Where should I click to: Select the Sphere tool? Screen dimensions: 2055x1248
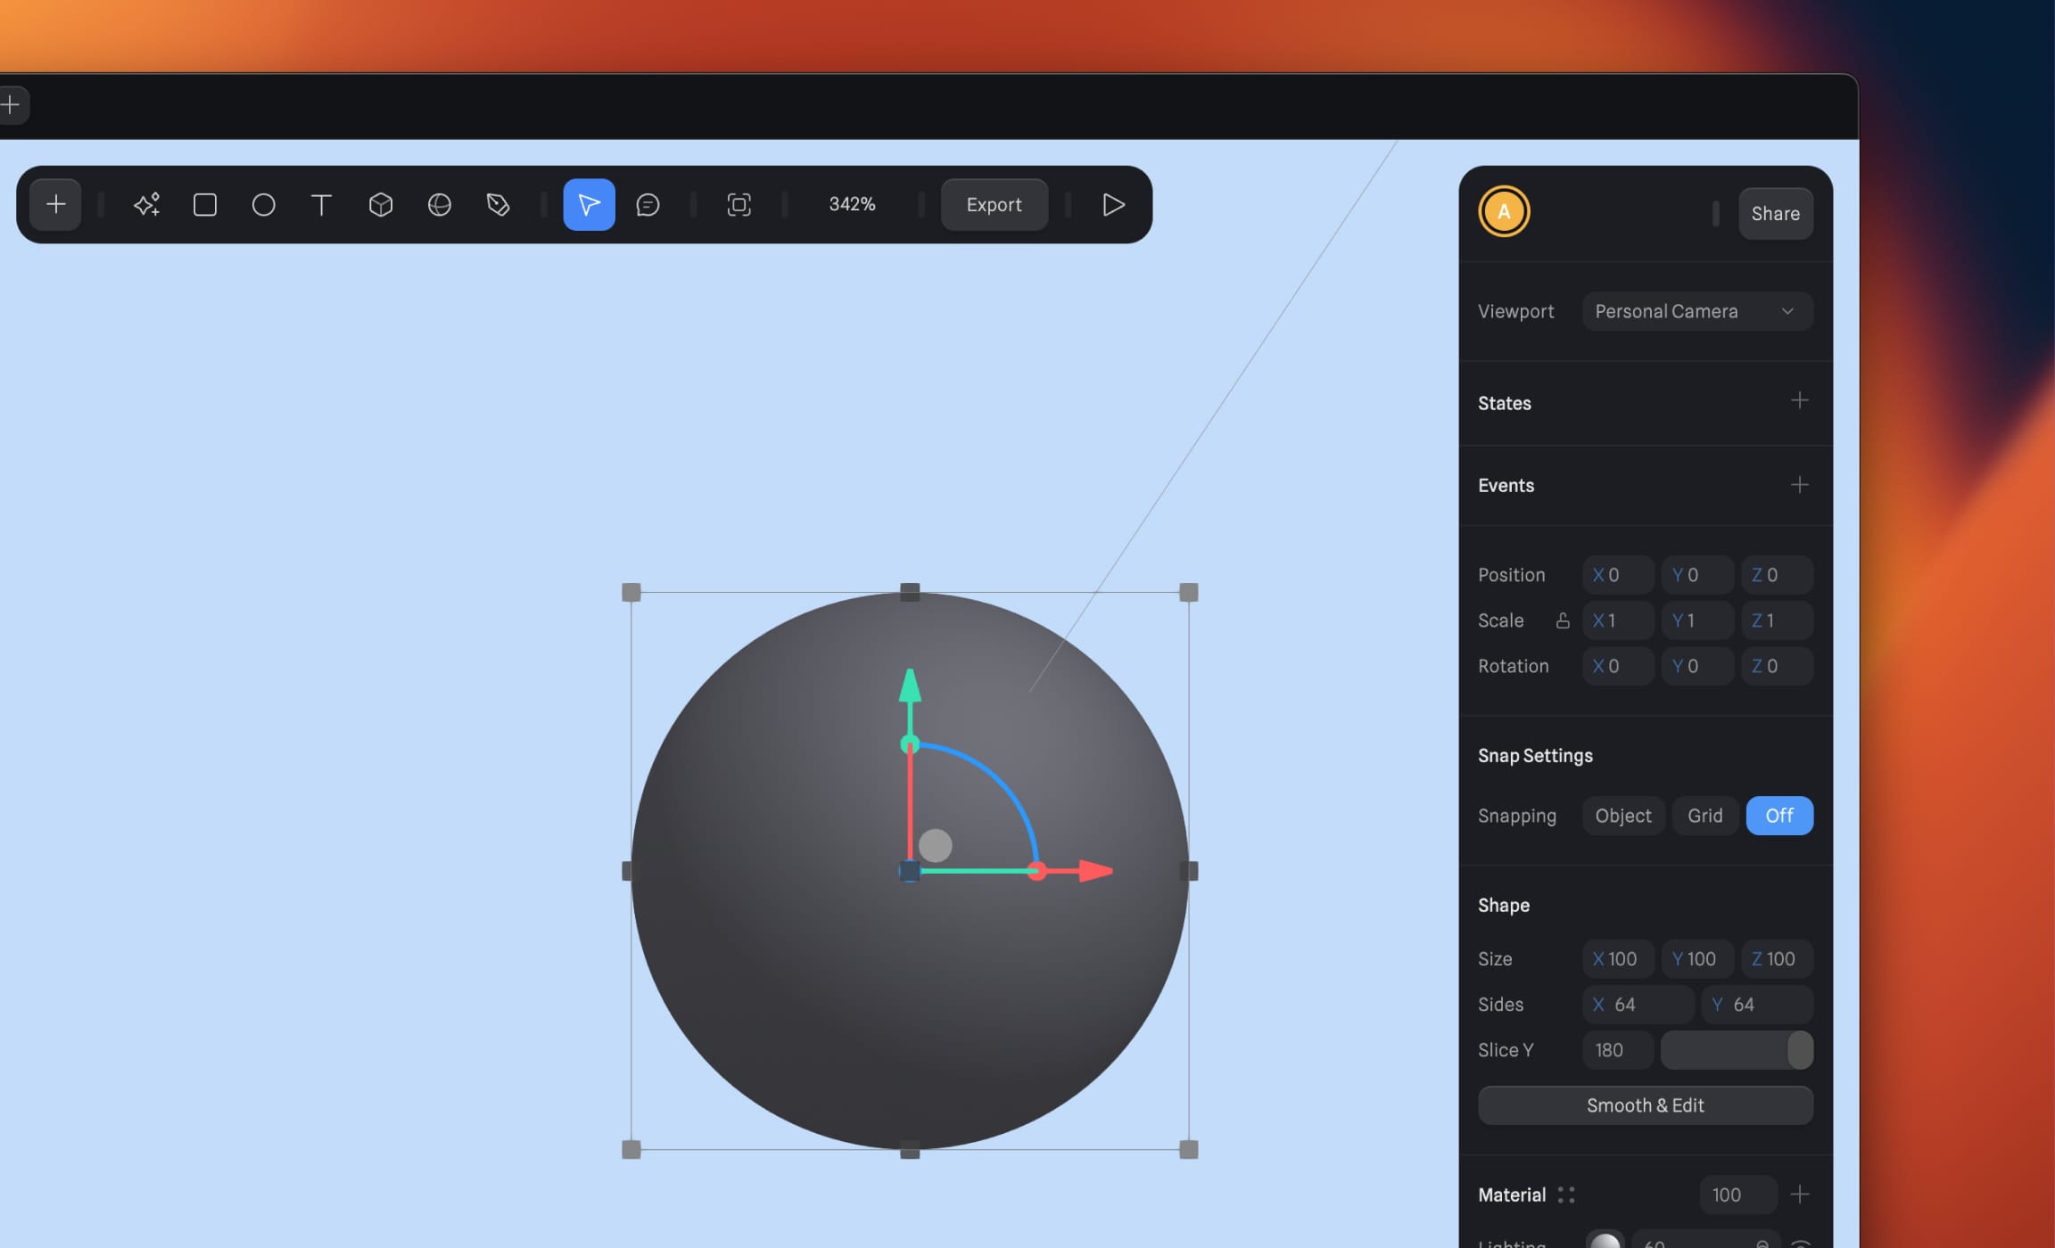pyautogui.click(x=440, y=204)
